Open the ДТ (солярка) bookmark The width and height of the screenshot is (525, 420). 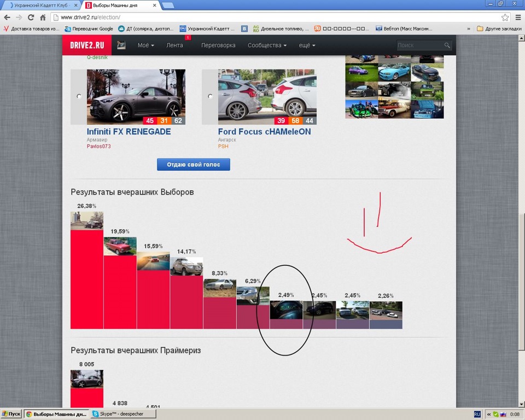[x=146, y=29]
